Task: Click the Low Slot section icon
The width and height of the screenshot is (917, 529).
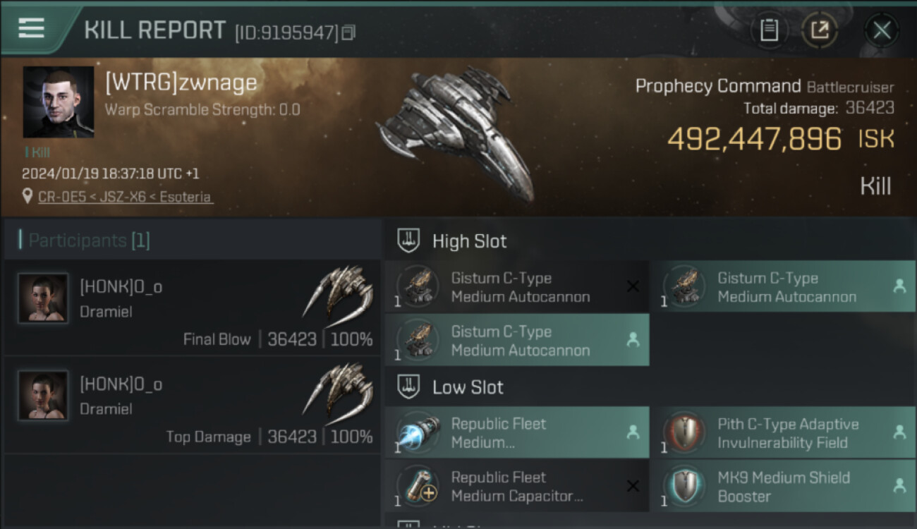Action: (x=409, y=387)
